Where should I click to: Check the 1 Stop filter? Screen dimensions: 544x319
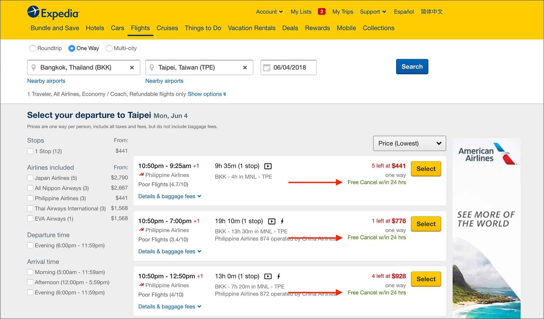coord(30,151)
